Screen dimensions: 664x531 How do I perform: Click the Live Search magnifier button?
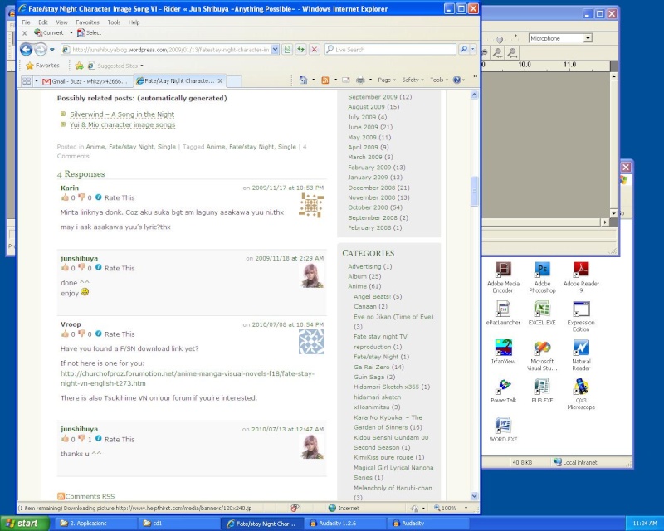[x=464, y=50]
